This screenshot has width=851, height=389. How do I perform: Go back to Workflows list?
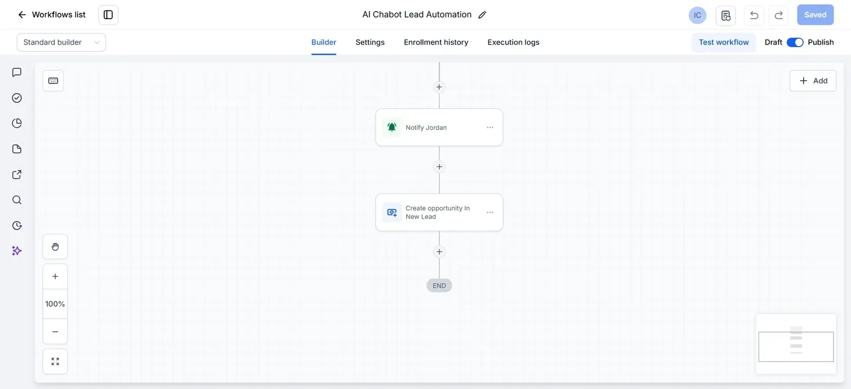[x=52, y=15]
